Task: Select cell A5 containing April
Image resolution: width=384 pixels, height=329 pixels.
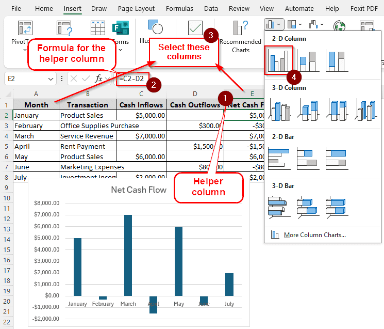Action: tap(36, 146)
